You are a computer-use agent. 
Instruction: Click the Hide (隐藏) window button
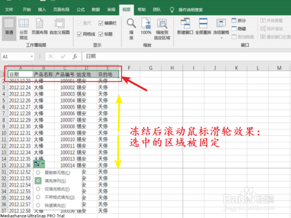tap(239, 29)
